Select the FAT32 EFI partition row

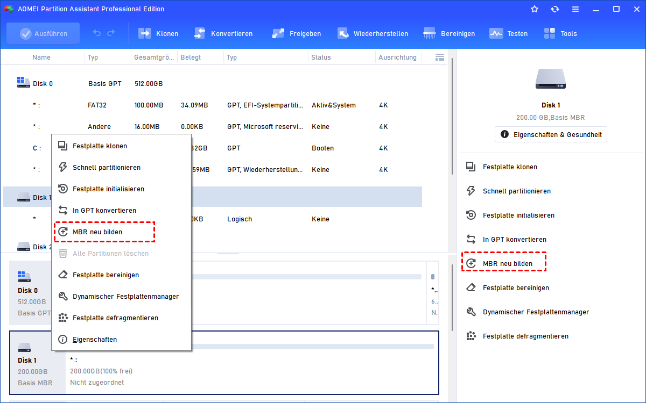click(x=213, y=105)
